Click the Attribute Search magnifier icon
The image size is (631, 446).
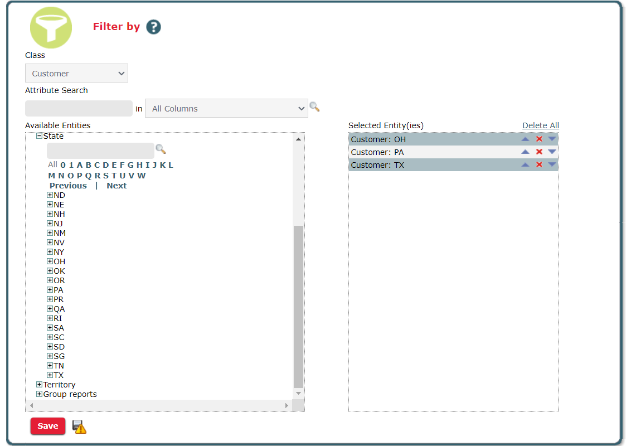314,107
